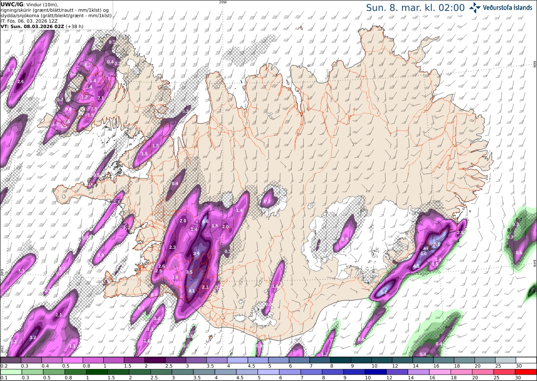Click the Veðurstofa Íslands name text
This screenshot has width=537, height=381.
[x=508, y=8]
